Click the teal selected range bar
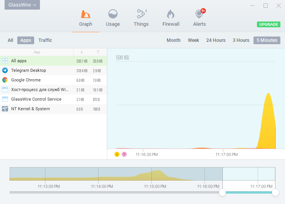Viewport: 285px width, 204px height. 249,192
